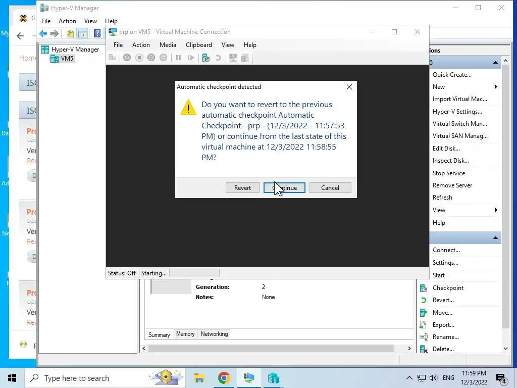Image resolution: width=517 pixels, height=388 pixels.
Task: Click the horizontal scrollbar right arrow
Action: click(409, 349)
